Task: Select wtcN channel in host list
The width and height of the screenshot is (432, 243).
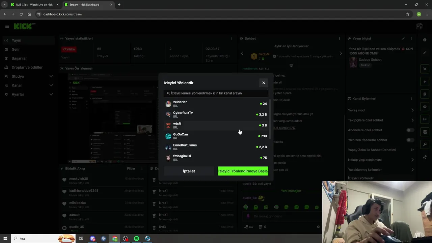Action: click(216, 125)
